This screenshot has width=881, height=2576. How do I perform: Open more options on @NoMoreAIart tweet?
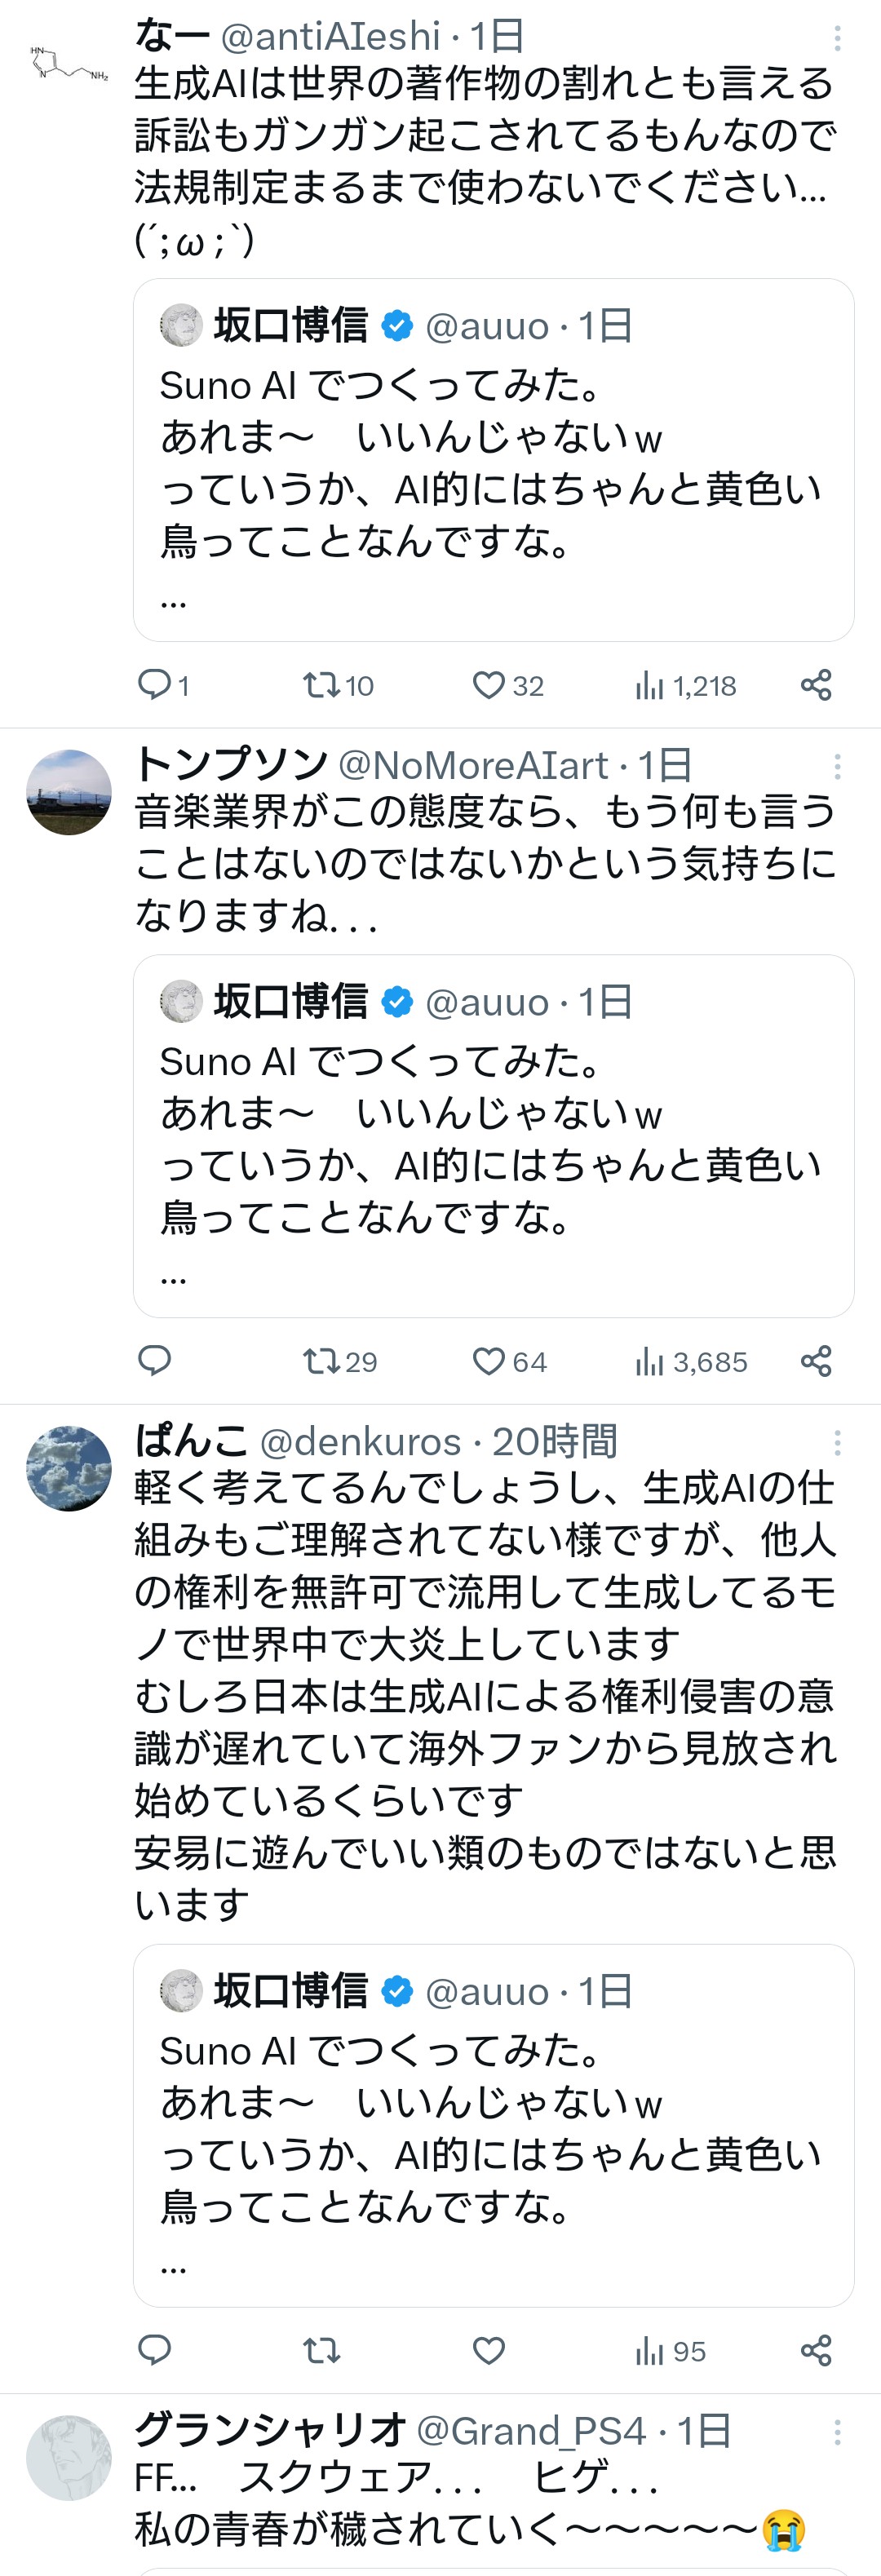(837, 767)
